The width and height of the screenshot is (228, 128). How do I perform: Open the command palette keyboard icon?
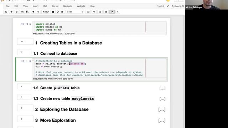(88, 12)
